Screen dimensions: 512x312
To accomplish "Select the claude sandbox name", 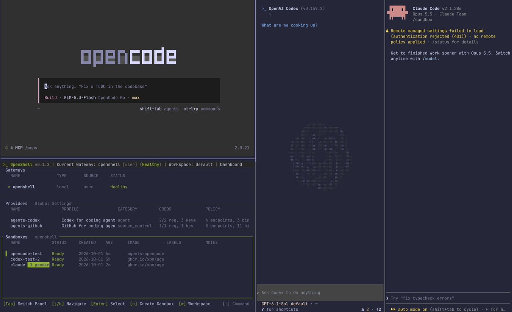I will [18, 265].
